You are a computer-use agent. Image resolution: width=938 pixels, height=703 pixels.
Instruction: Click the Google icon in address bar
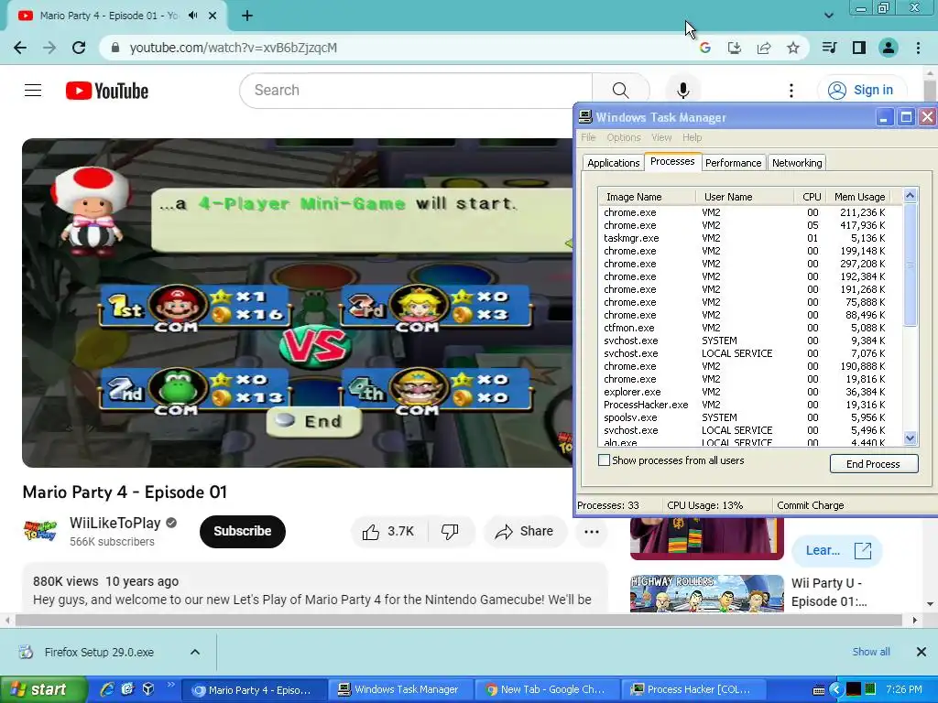(704, 48)
